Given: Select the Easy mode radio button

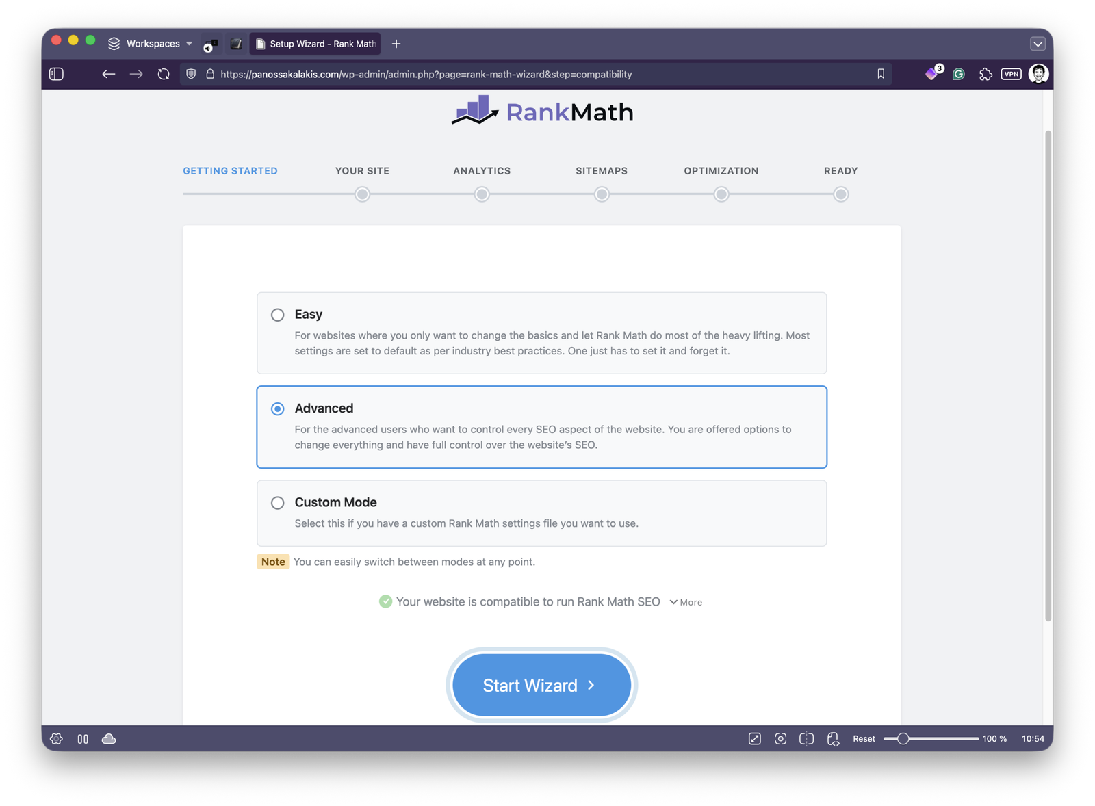Looking at the screenshot, I should coord(277,315).
